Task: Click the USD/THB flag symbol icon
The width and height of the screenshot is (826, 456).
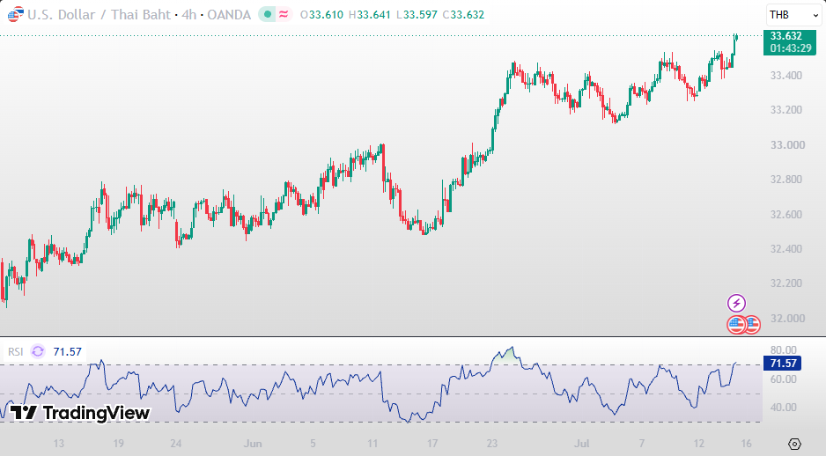Action: click(x=15, y=14)
